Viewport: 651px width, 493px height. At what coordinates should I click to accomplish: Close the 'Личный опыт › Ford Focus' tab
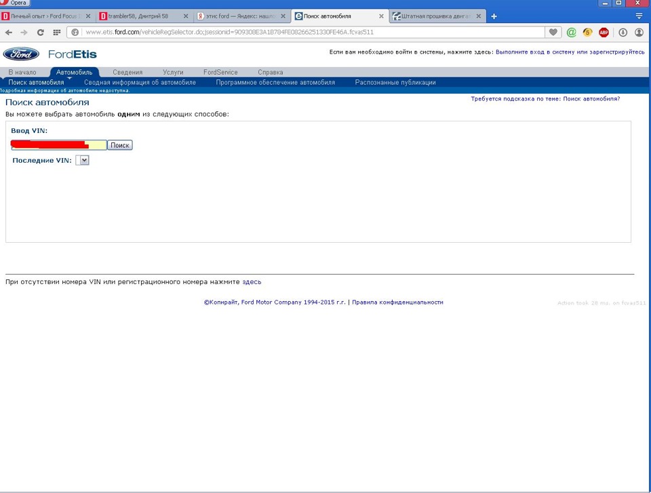tap(88, 16)
